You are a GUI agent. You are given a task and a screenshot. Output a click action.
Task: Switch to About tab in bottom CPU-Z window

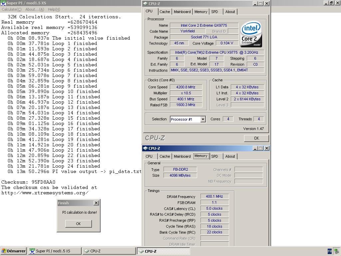pos(230,156)
